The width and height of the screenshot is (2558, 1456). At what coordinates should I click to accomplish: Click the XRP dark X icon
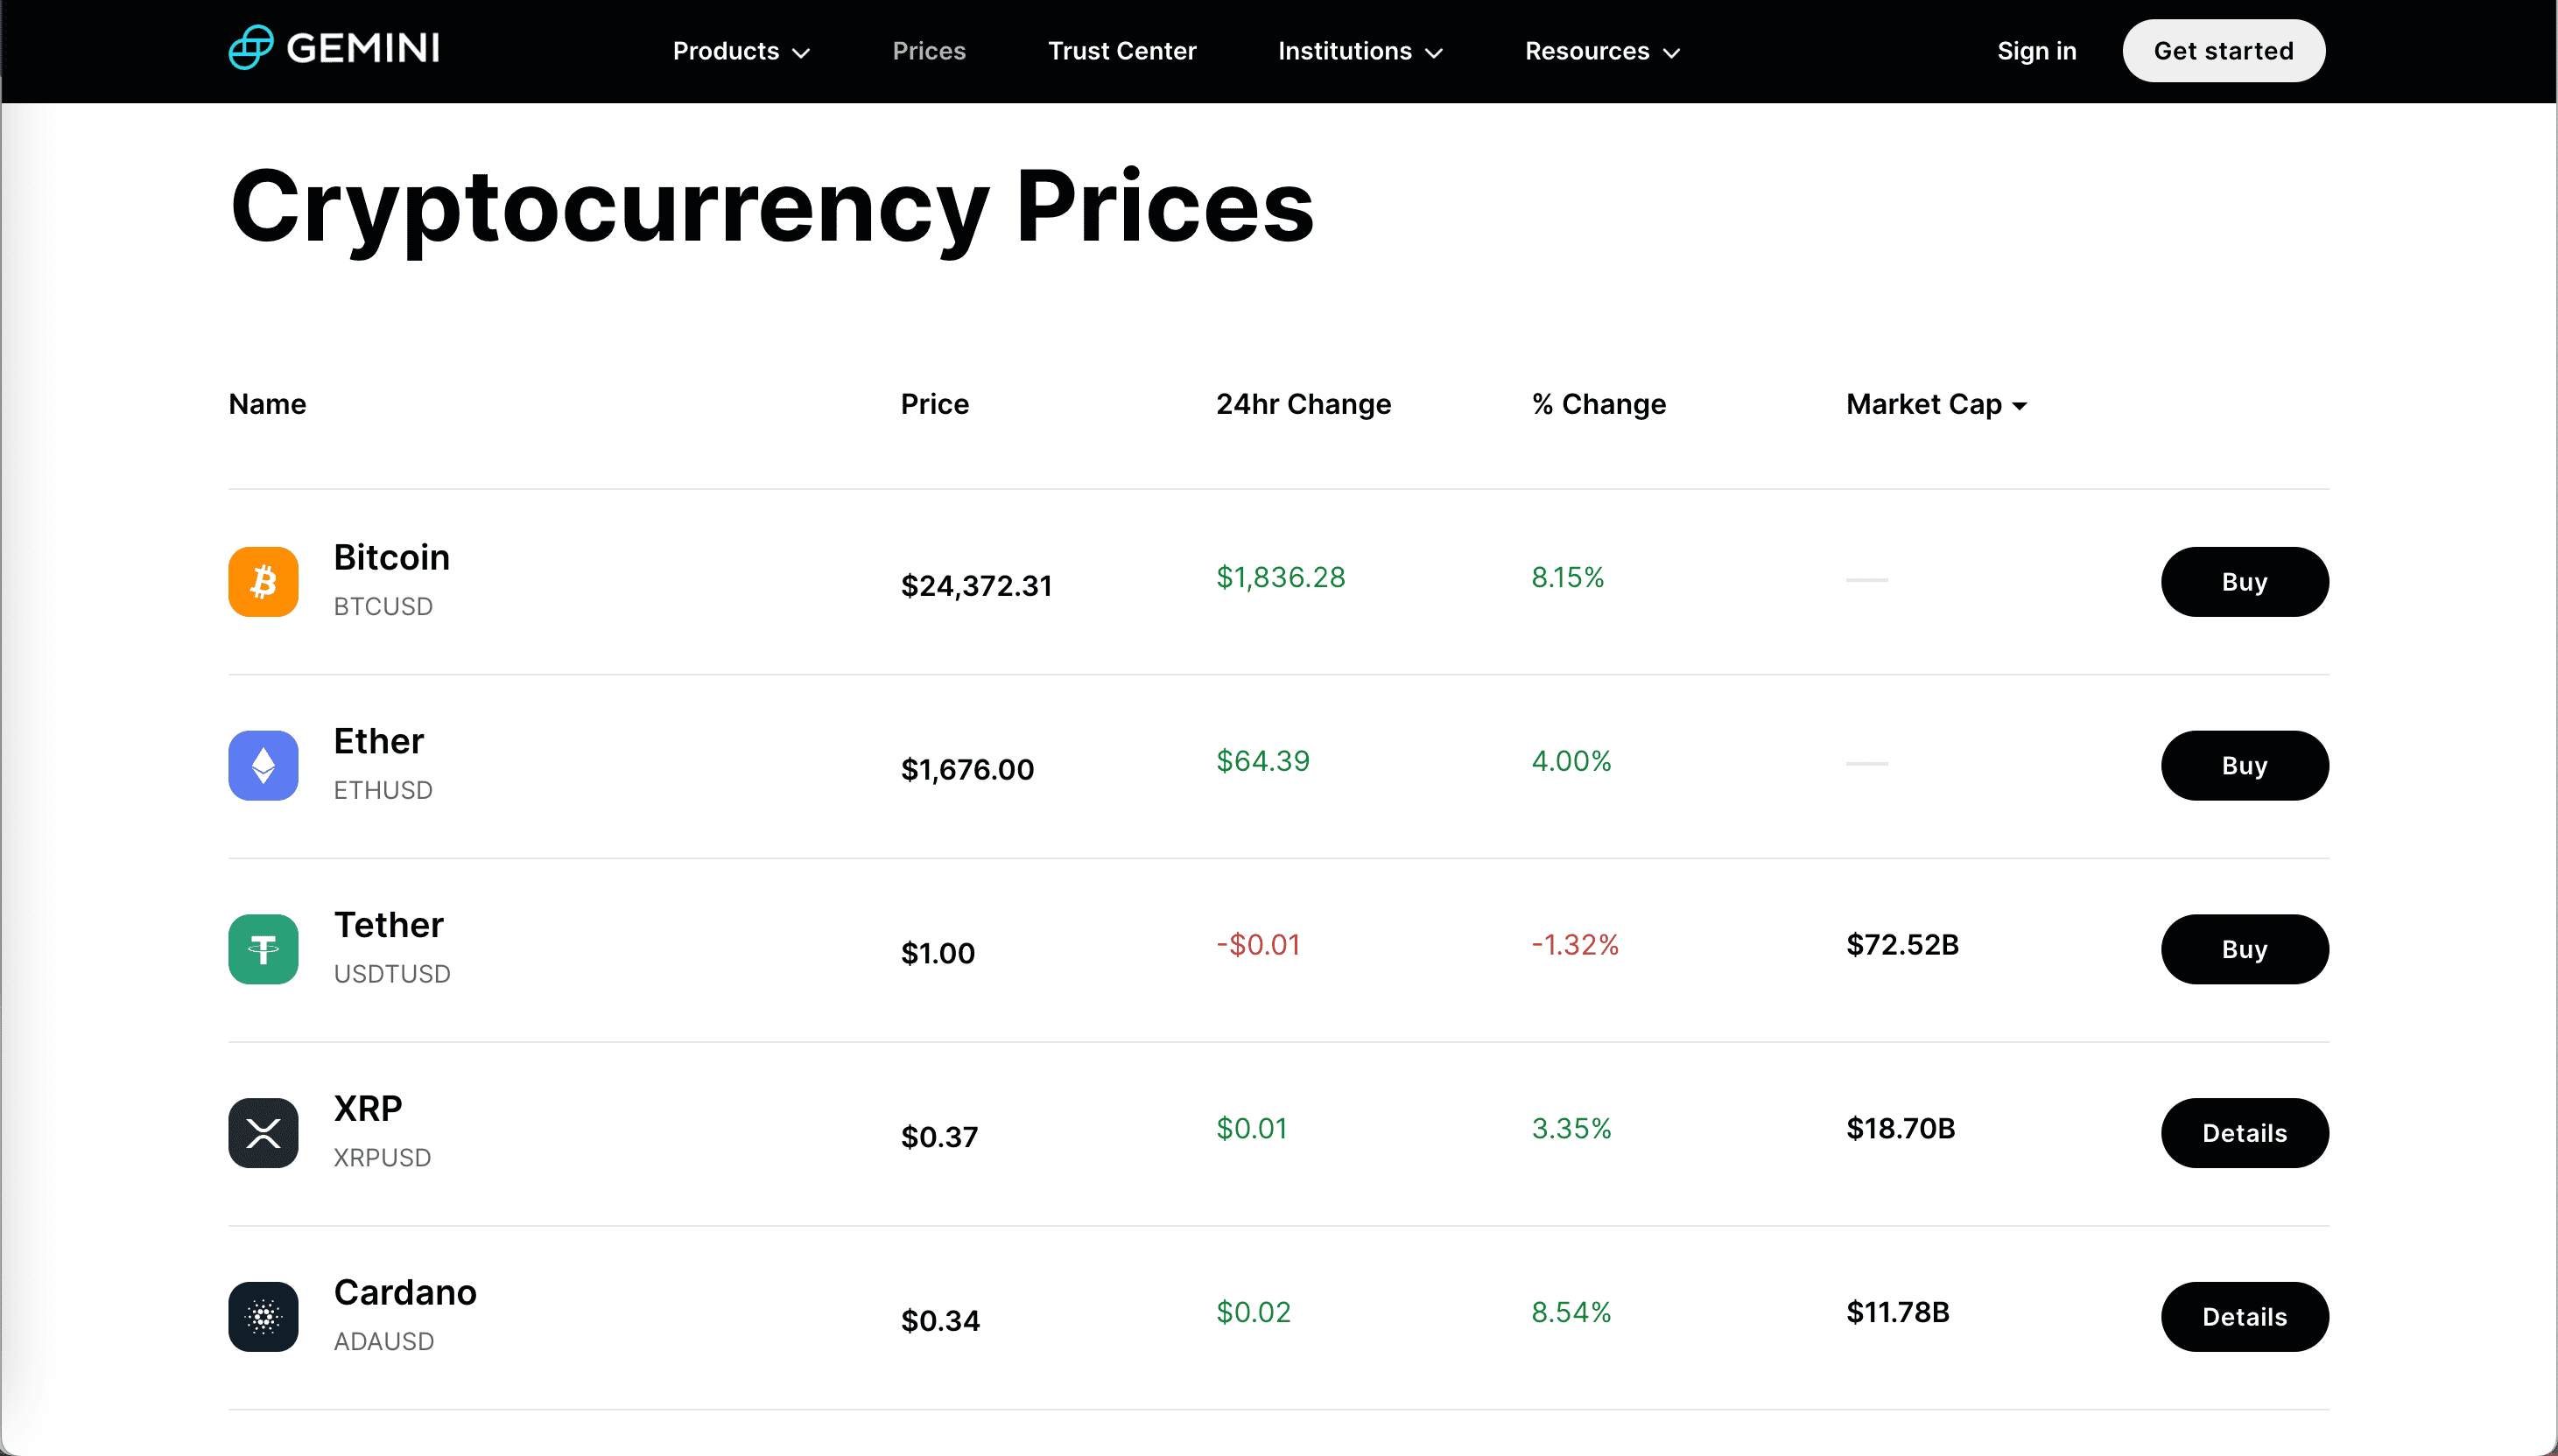264,1133
